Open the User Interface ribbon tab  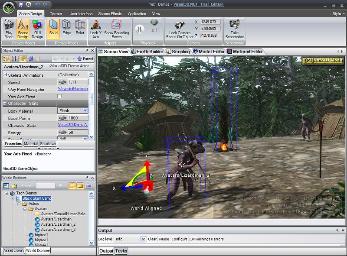point(81,14)
